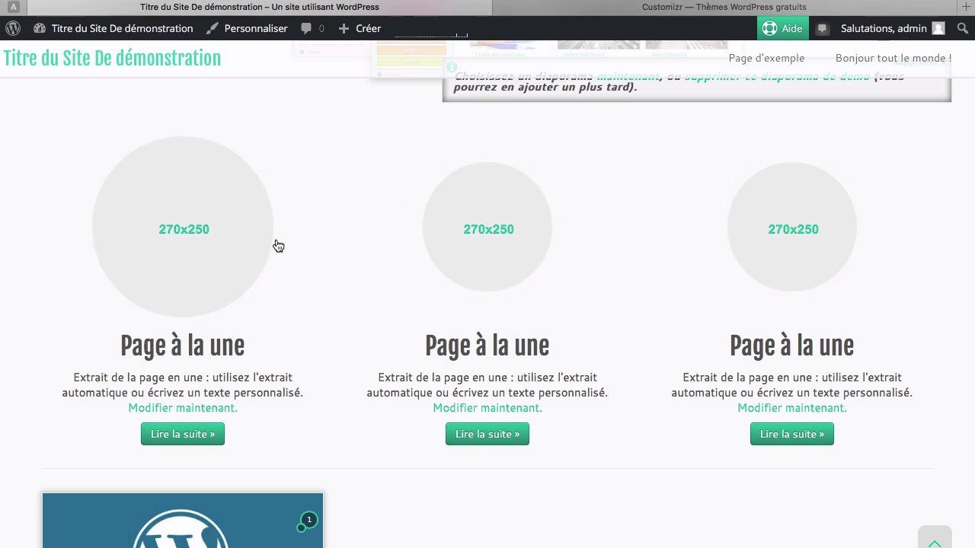Click the left Lire la suite » button
Image resolution: width=975 pixels, height=548 pixels.
pos(183,434)
